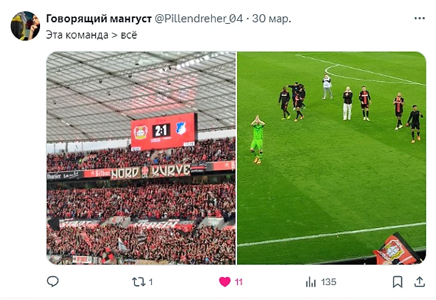
Task: View post analytics bar chart icon
Action: pyautogui.click(x=311, y=282)
